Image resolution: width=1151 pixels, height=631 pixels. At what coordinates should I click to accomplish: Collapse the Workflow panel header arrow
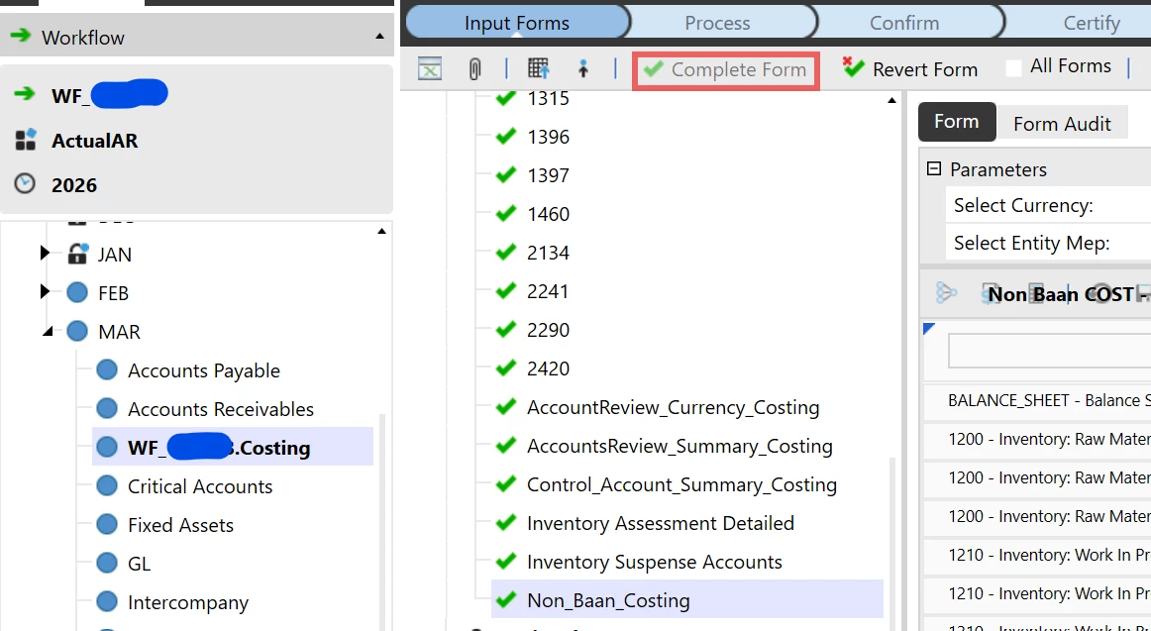coord(379,36)
